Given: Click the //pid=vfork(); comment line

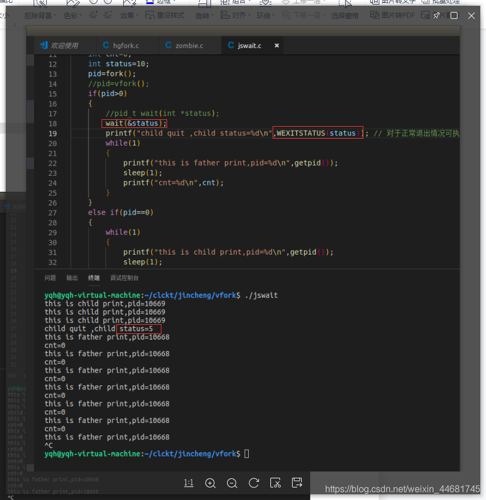Looking at the screenshot, I should 118,83.
